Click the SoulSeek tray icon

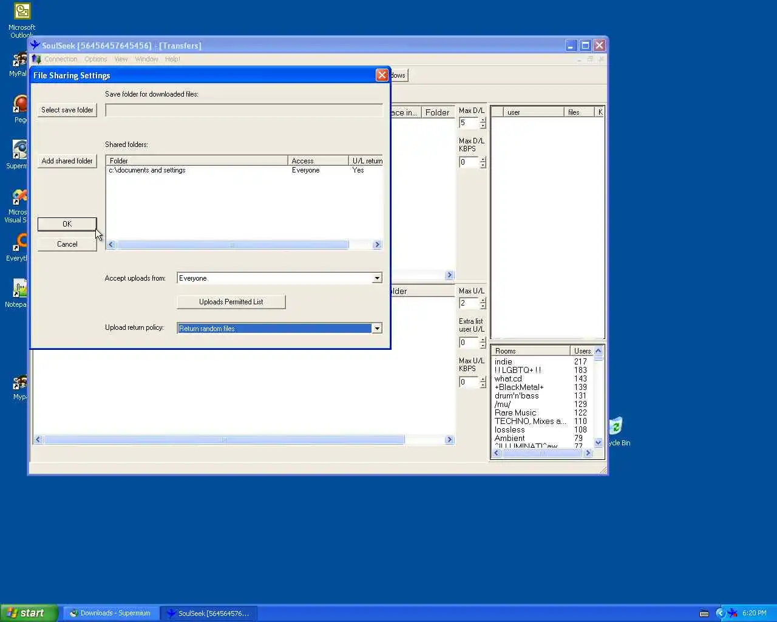click(733, 613)
